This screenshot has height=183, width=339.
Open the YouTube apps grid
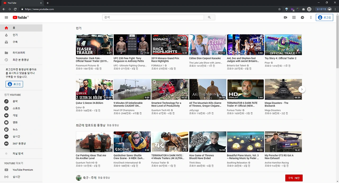point(294,17)
